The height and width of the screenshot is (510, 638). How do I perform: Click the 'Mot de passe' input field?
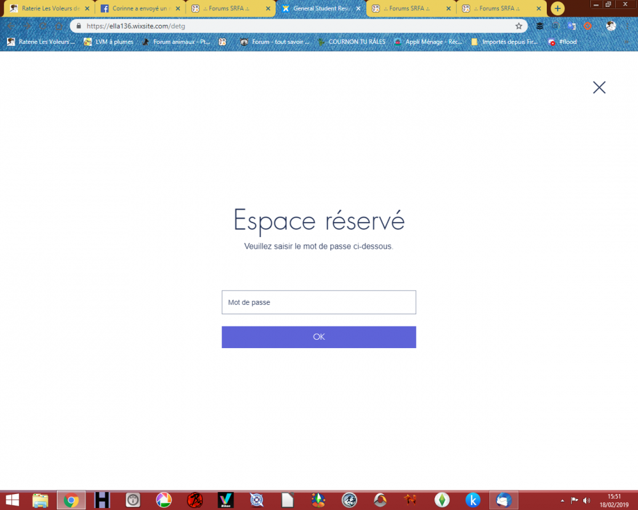(318, 302)
